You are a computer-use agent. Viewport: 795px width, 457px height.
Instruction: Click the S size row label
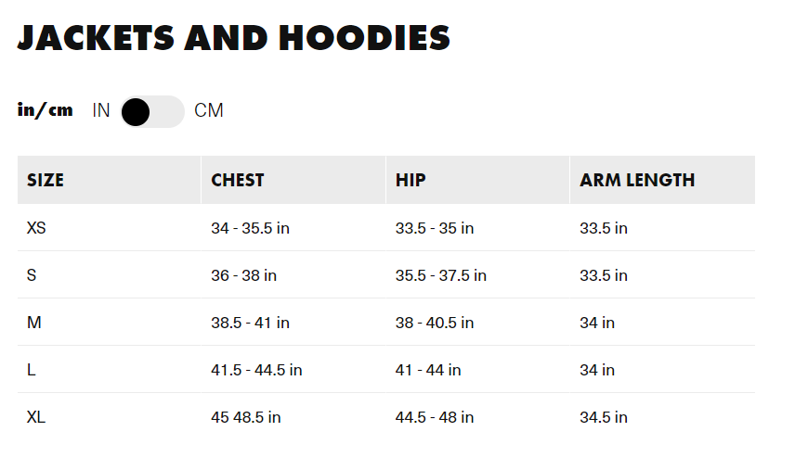[x=32, y=275]
